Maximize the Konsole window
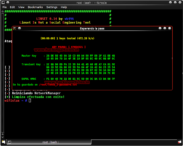Screen dimensions: 183x146 [175, 3]
